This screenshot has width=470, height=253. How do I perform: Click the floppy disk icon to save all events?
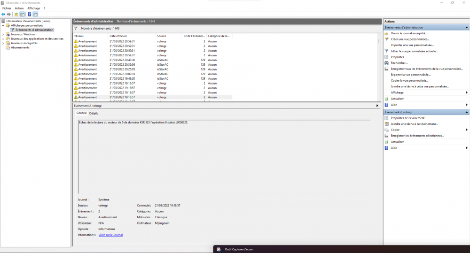pyautogui.click(x=386, y=69)
